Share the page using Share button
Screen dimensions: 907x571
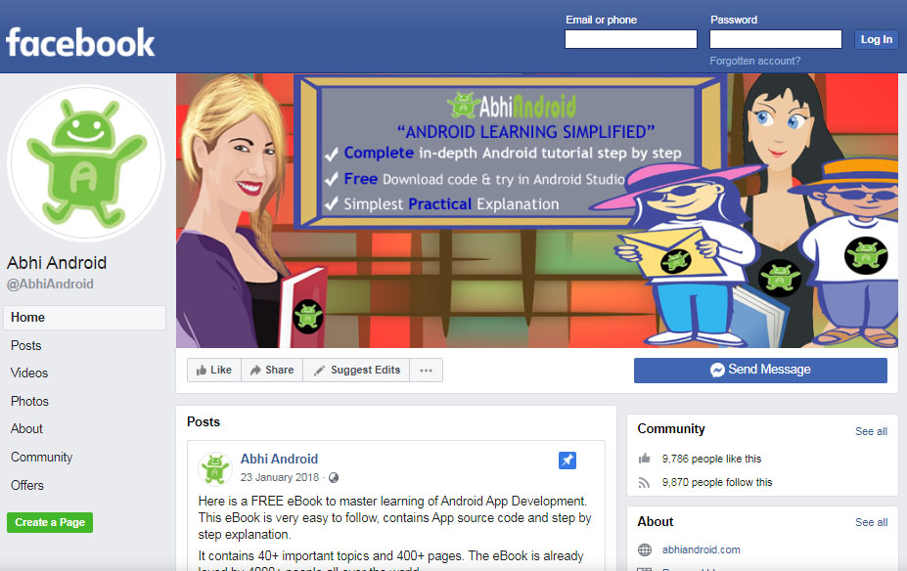272,370
